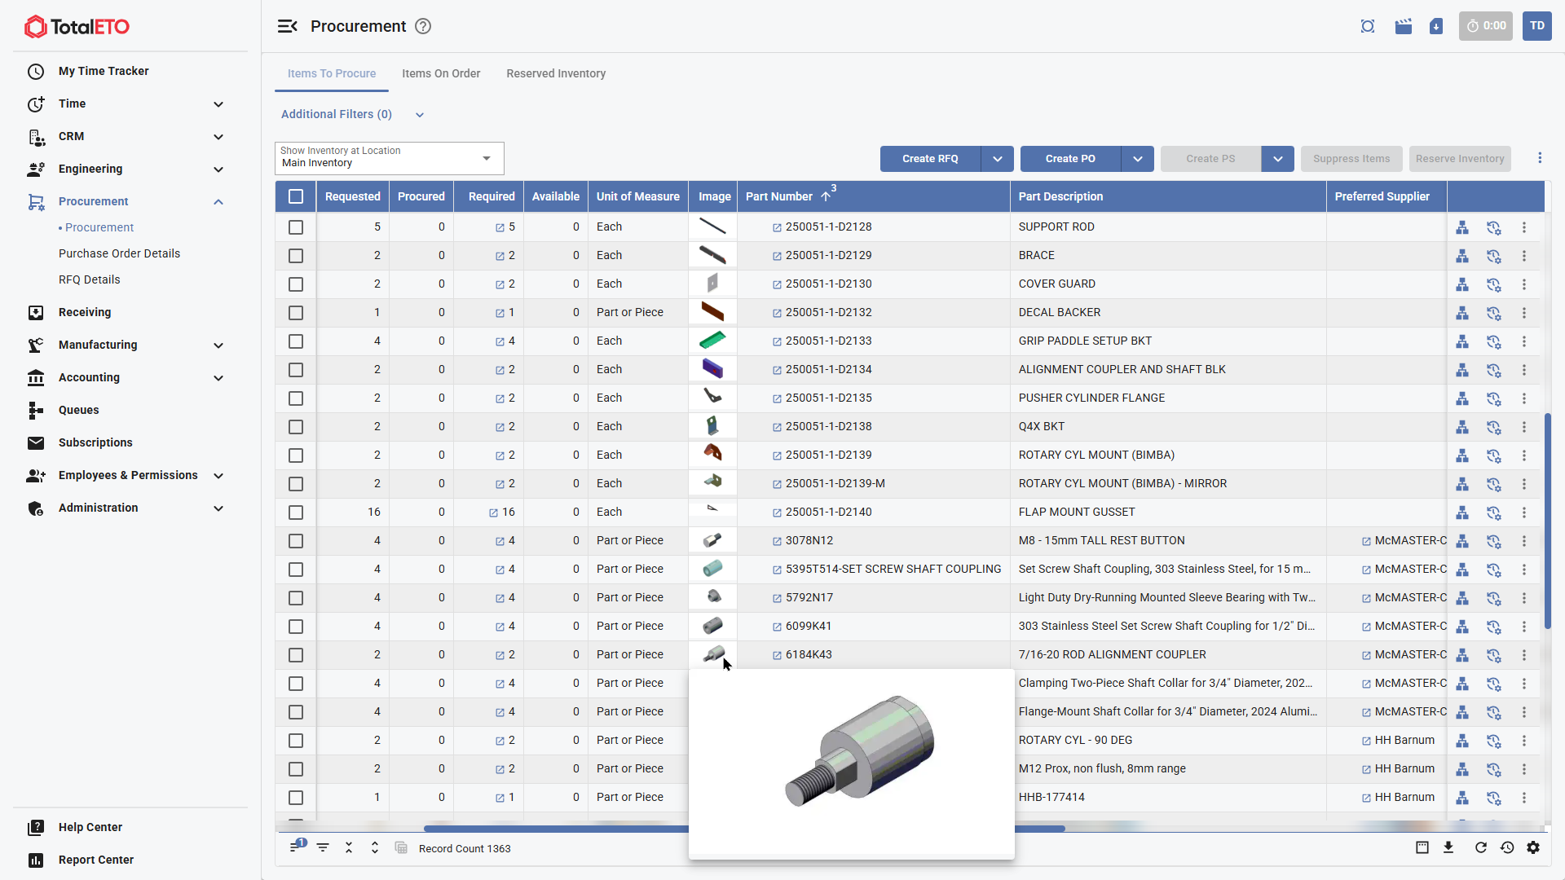This screenshot has height=880, width=1565.
Task: Check the select-all checkbox in table header
Action: pos(296,196)
